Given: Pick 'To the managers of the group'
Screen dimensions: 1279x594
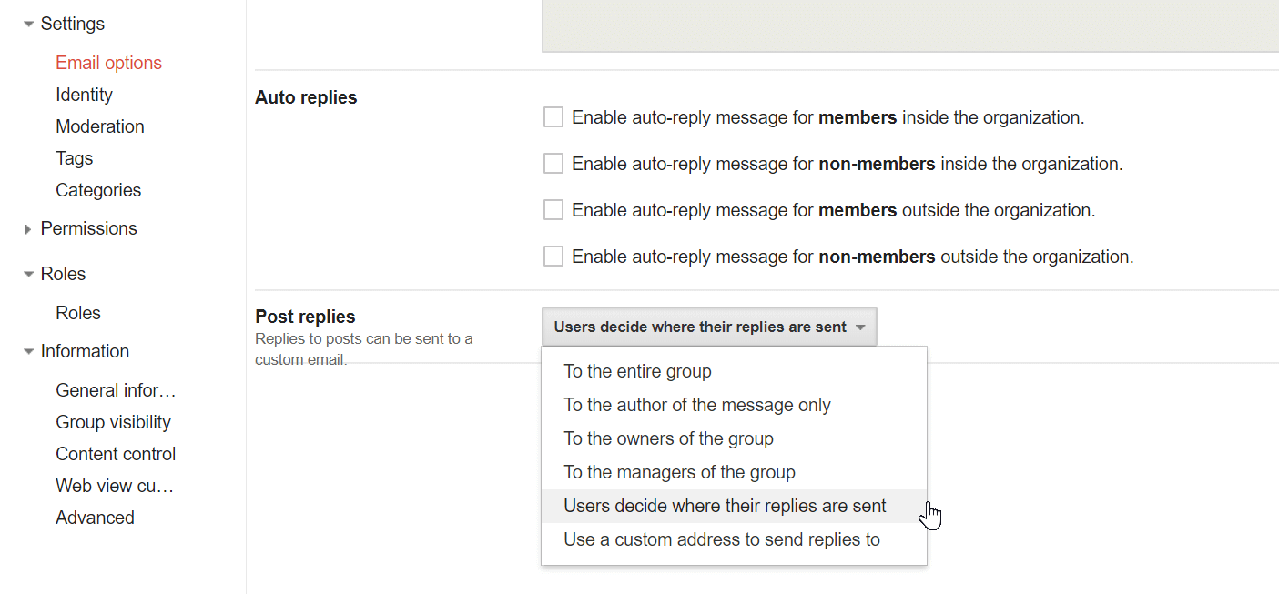Looking at the screenshot, I should pos(679,472).
